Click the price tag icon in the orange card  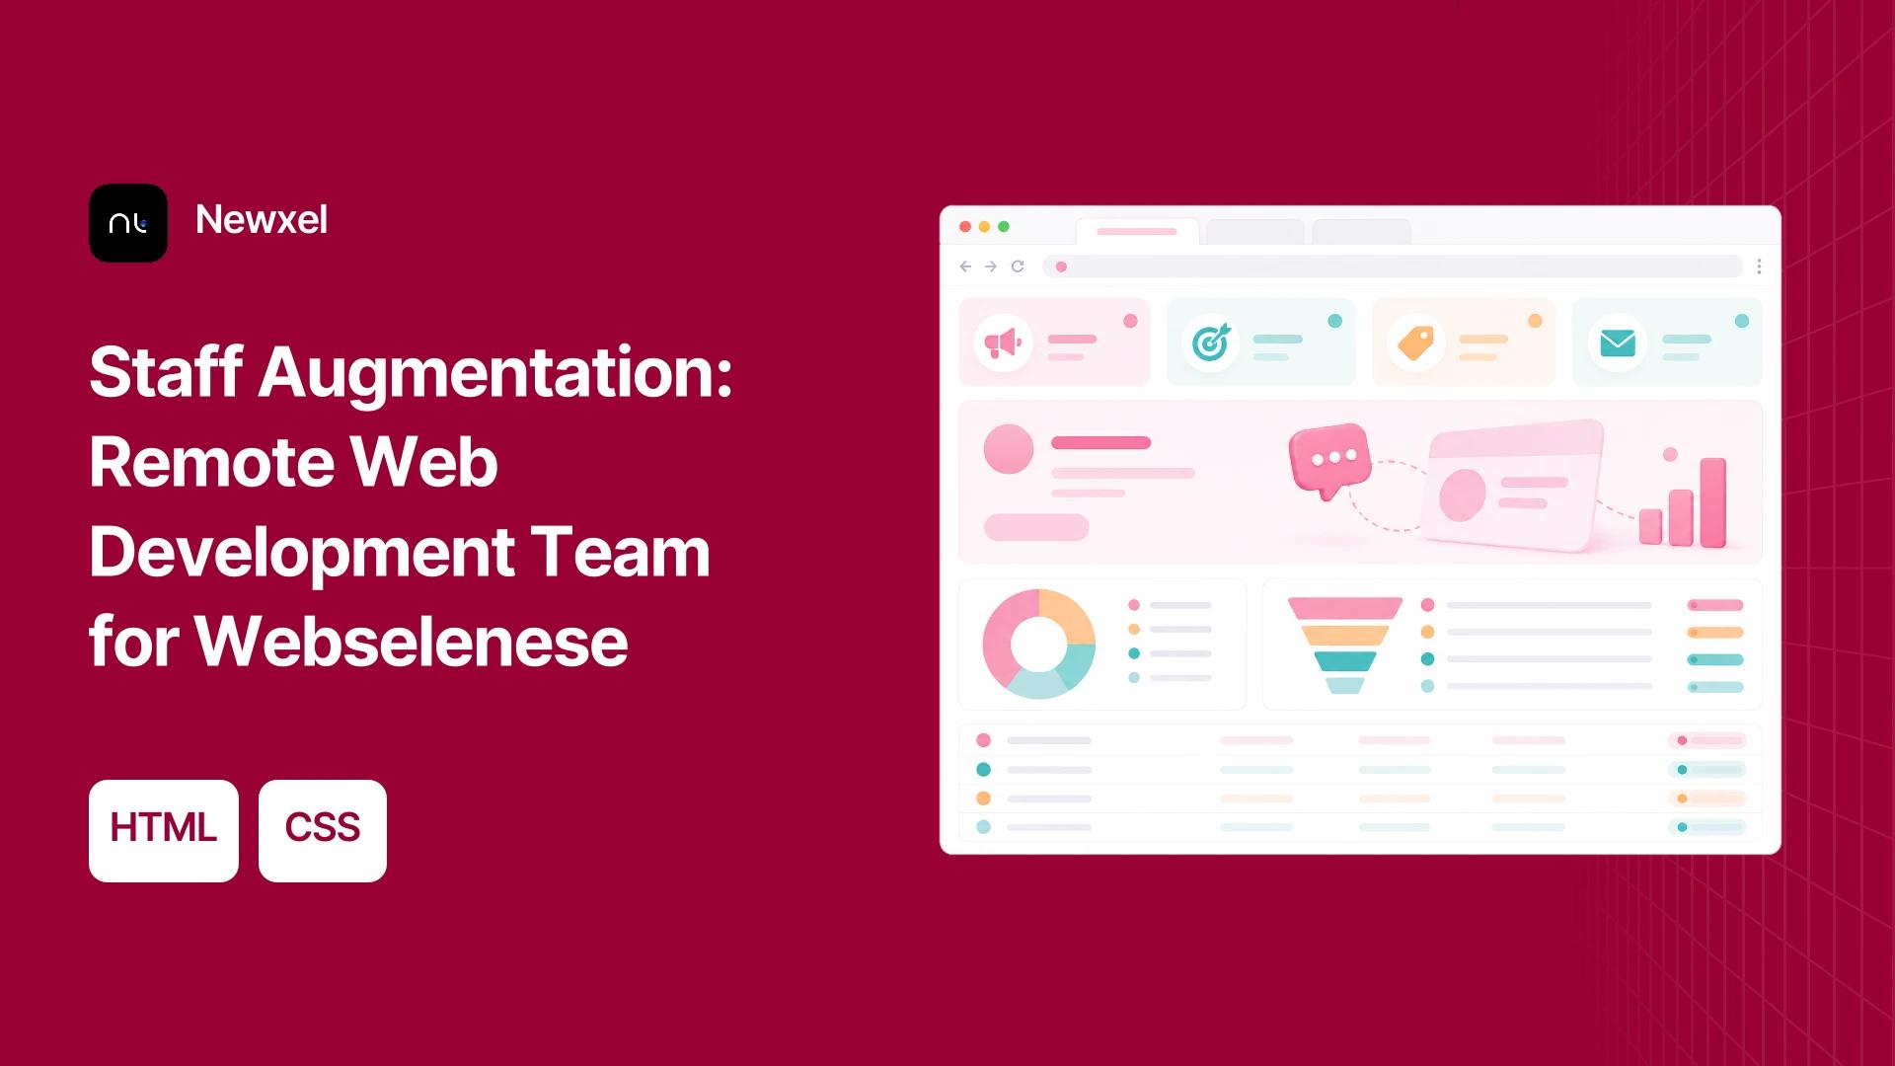1416,343
